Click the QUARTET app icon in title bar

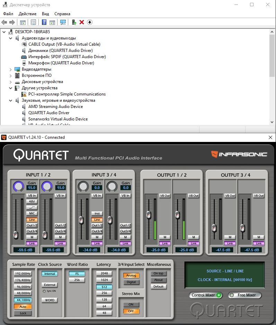(4, 137)
